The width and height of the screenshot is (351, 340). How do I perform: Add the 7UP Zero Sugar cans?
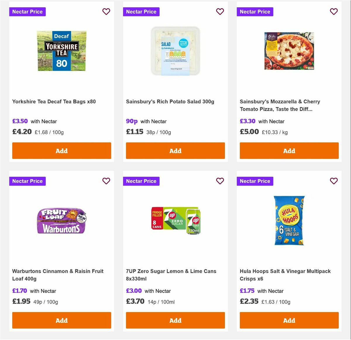(x=175, y=320)
